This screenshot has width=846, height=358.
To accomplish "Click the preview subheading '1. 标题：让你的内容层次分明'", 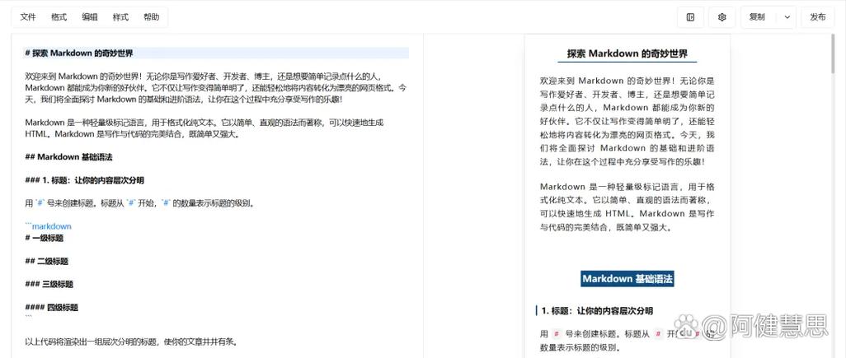I will (x=597, y=310).
